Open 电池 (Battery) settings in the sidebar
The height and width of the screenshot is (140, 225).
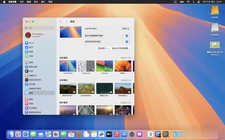point(40,56)
